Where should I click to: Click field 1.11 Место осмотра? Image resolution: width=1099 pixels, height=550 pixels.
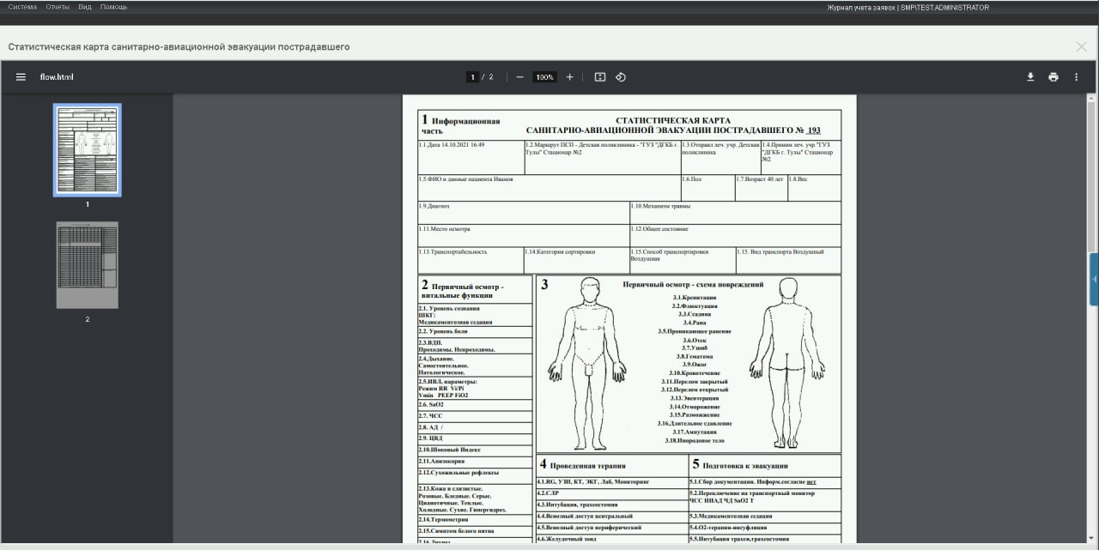point(524,236)
